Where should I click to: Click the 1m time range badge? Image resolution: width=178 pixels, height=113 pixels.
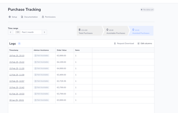tap(18, 32)
